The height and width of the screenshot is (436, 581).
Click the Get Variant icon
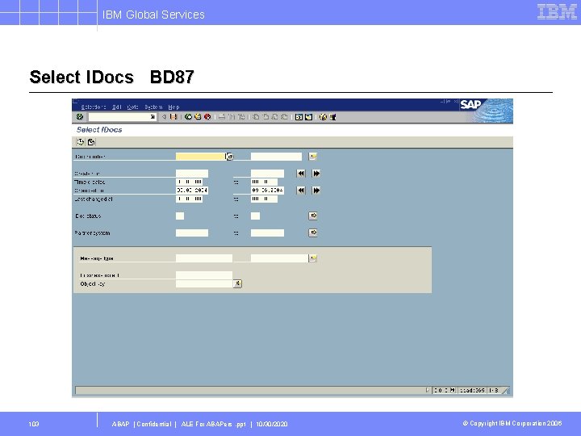tap(91, 141)
